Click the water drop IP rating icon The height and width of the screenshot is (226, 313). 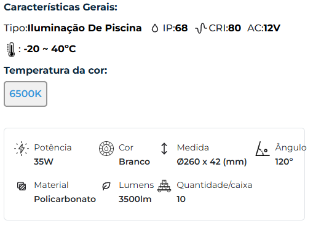pyautogui.click(x=155, y=28)
